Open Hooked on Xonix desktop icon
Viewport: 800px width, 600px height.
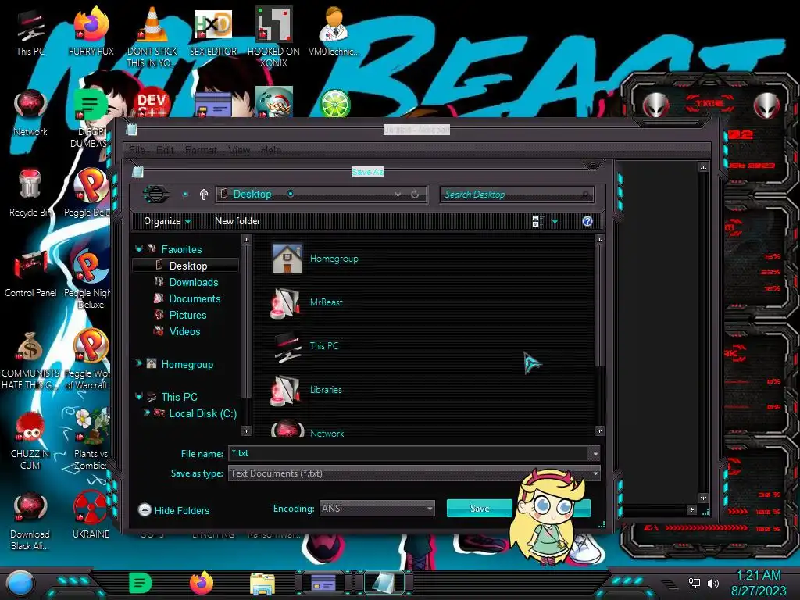(273, 37)
